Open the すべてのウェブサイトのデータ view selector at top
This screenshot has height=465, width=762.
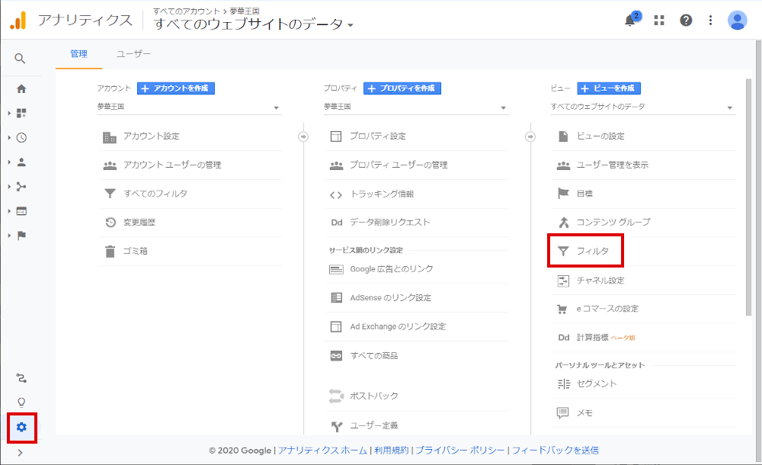coord(253,24)
